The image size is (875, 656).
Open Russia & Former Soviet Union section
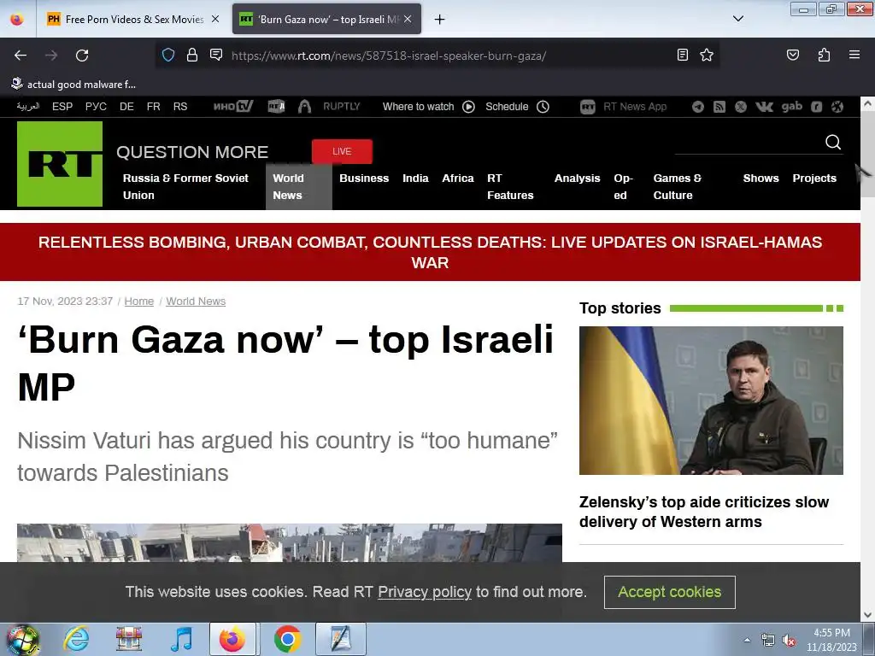185,186
